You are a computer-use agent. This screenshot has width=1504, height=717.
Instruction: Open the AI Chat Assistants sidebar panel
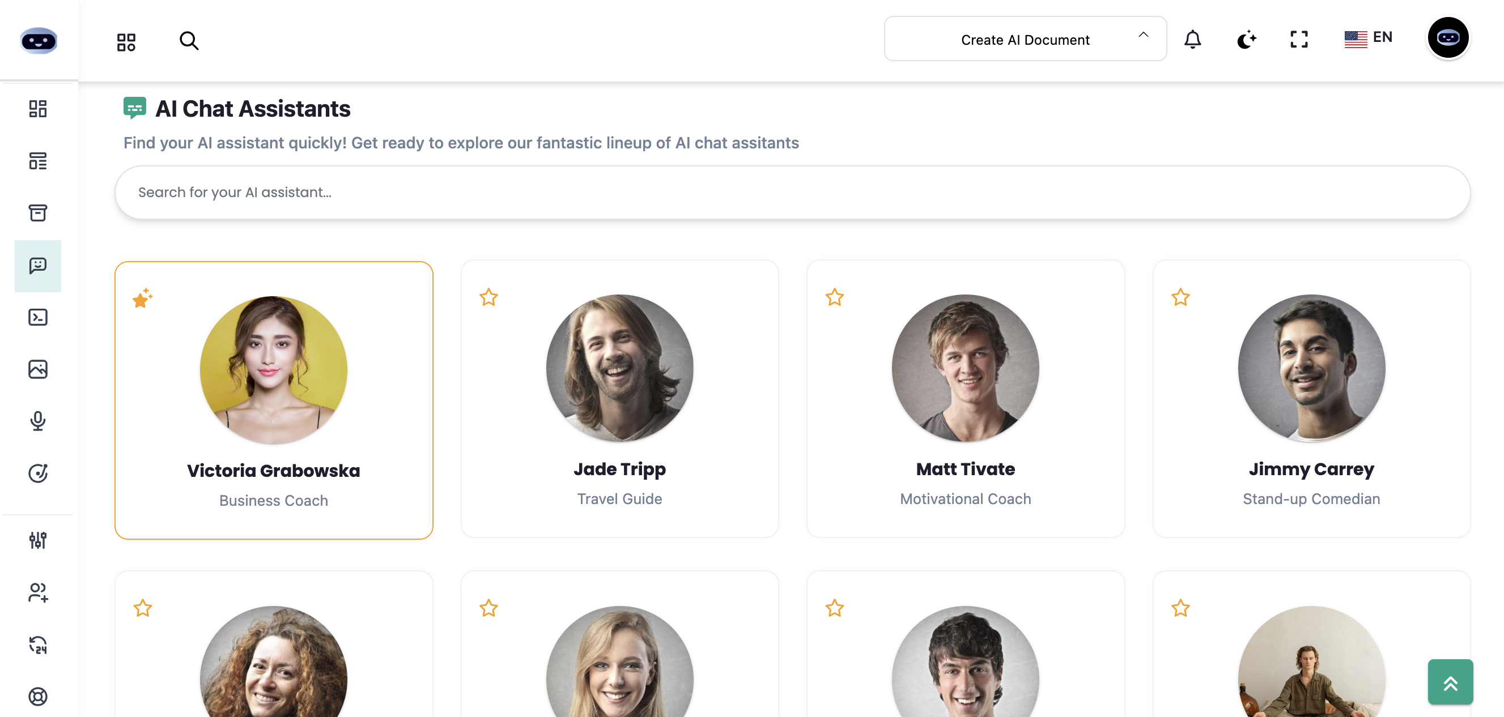click(x=38, y=266)
